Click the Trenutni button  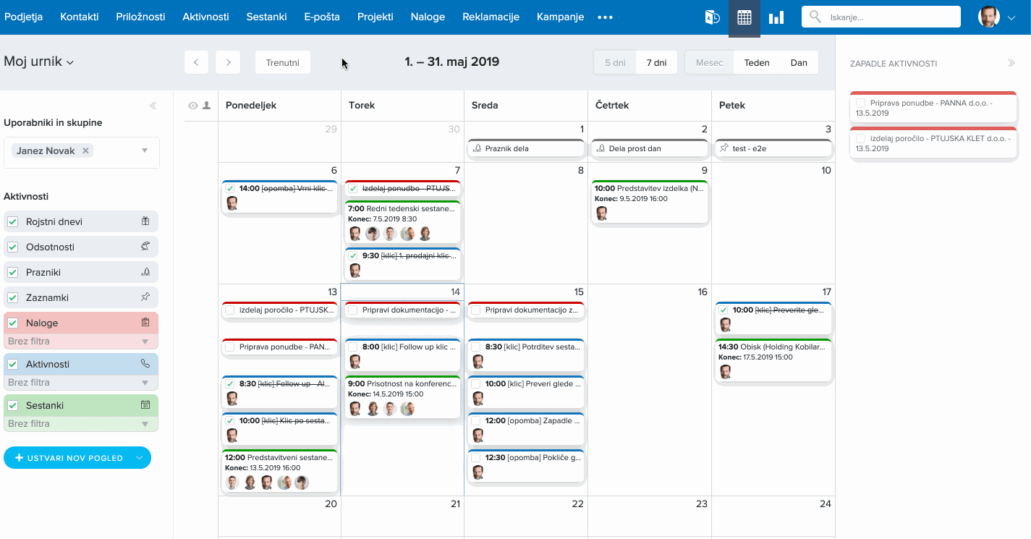282,62
